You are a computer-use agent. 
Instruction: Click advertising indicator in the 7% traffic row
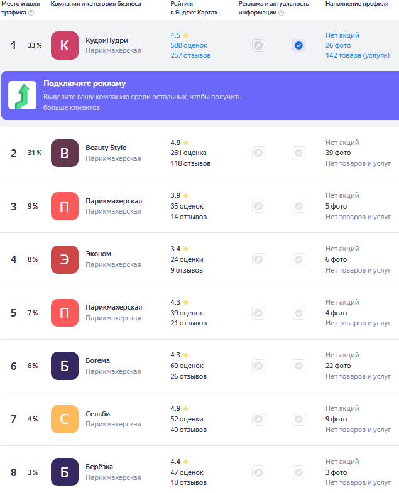point(258,313)
